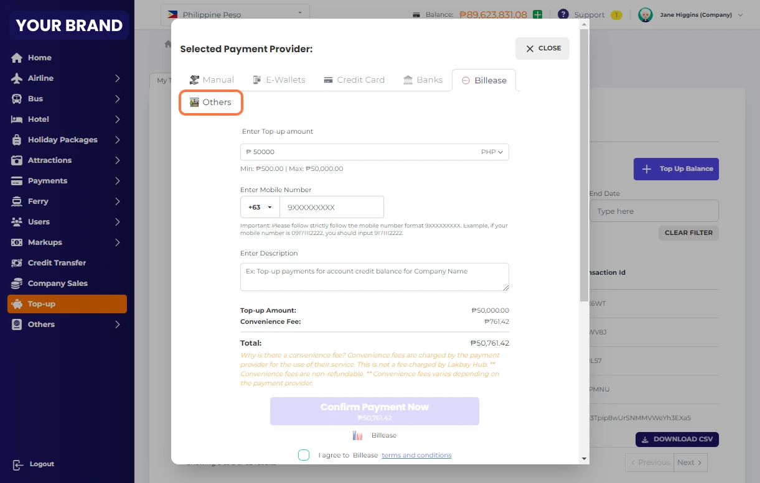
Task: Click the Home icon in sidebar
Action: (x=17, y=58)
